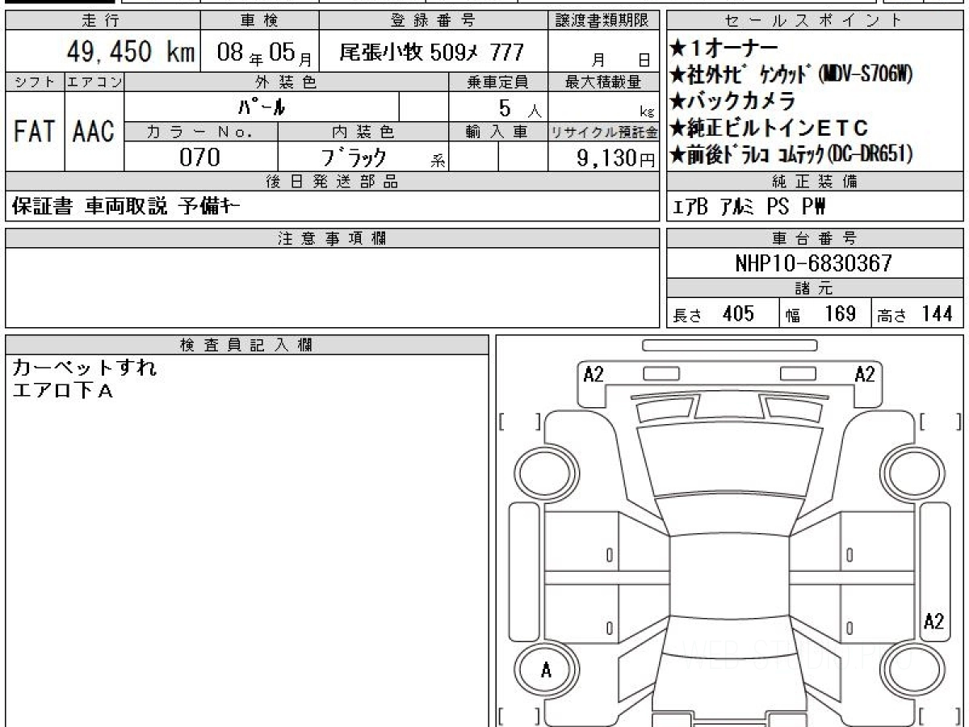Click the wheel circle marked with A

point(546,670)
